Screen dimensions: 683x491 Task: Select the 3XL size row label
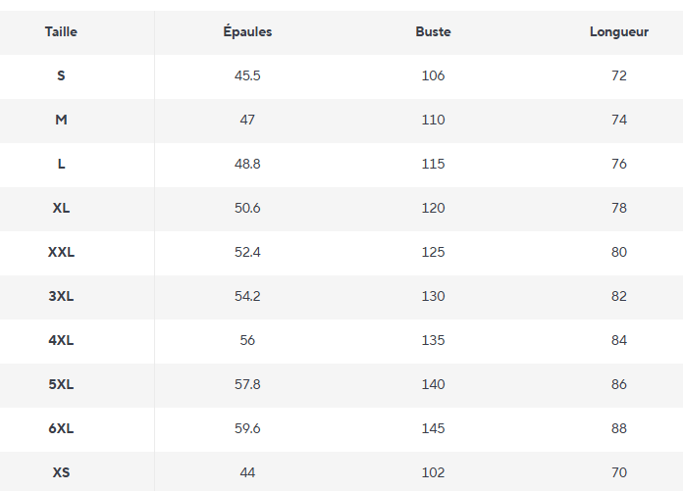pos(61,296)
